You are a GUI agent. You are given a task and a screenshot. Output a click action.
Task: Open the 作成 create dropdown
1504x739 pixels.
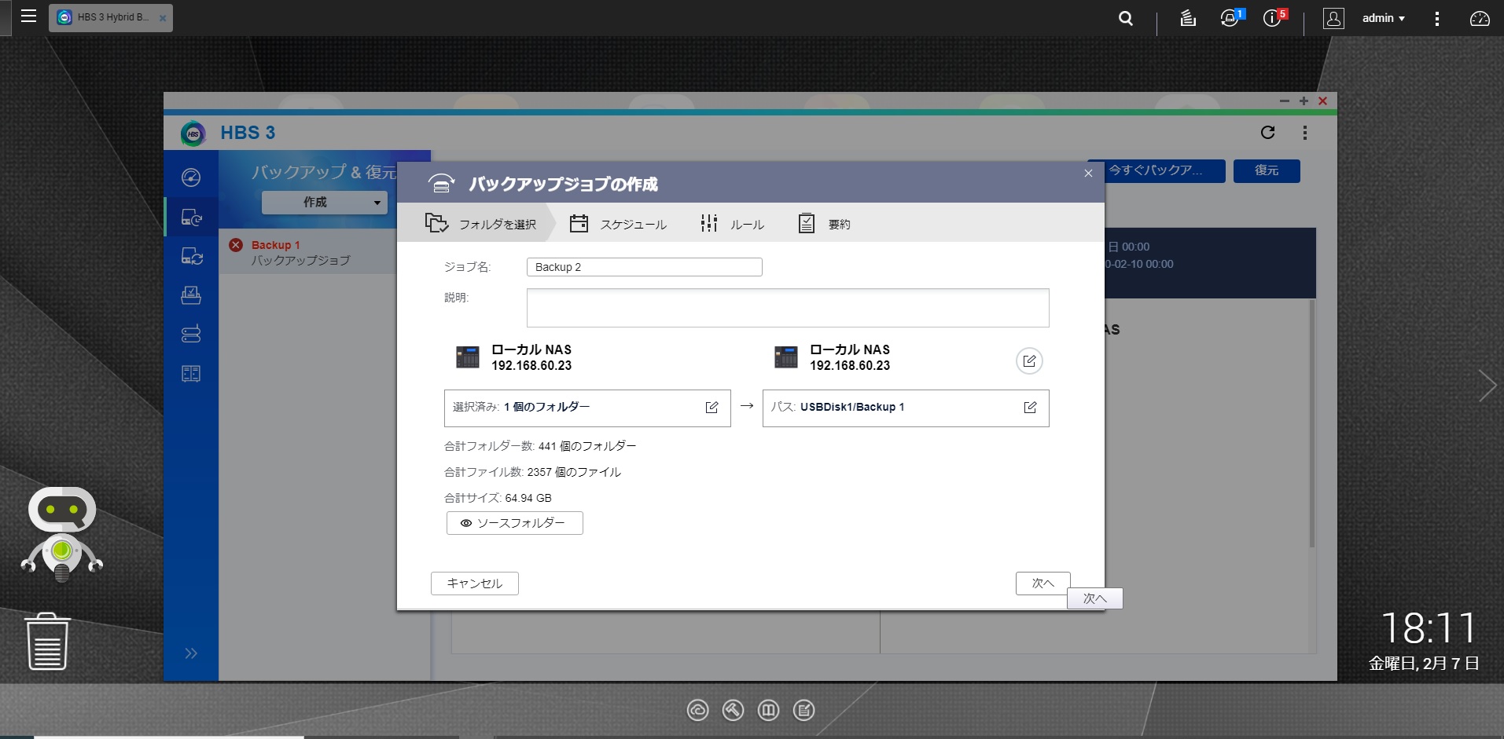coord(325,203)
